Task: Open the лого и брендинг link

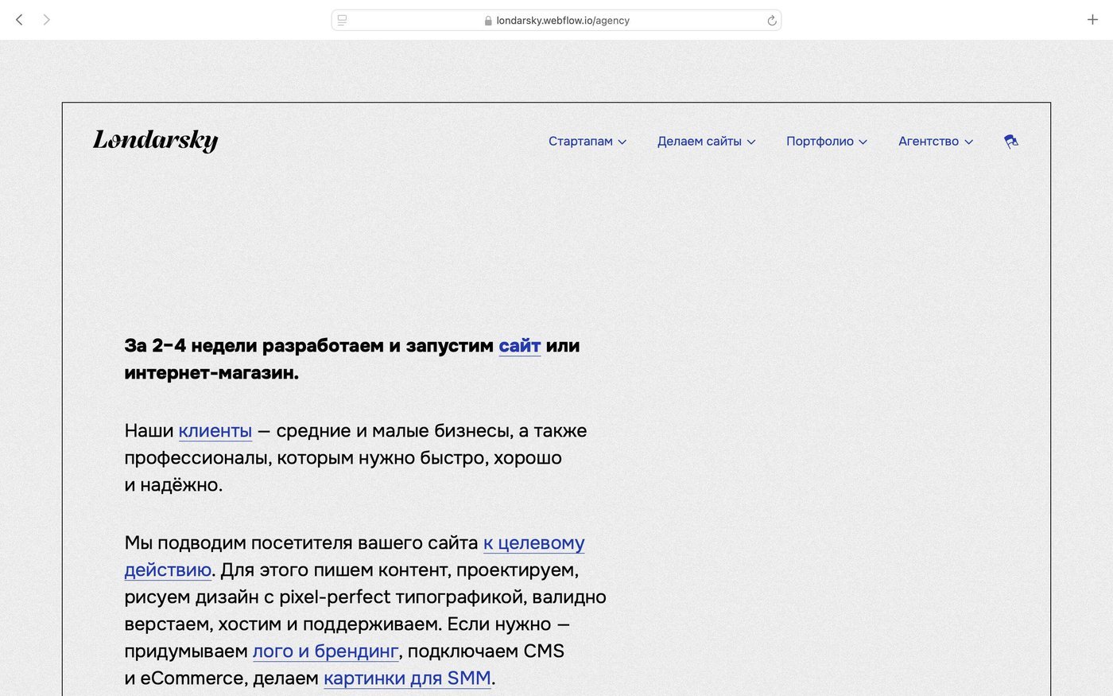Action: [x=325, y=651]
